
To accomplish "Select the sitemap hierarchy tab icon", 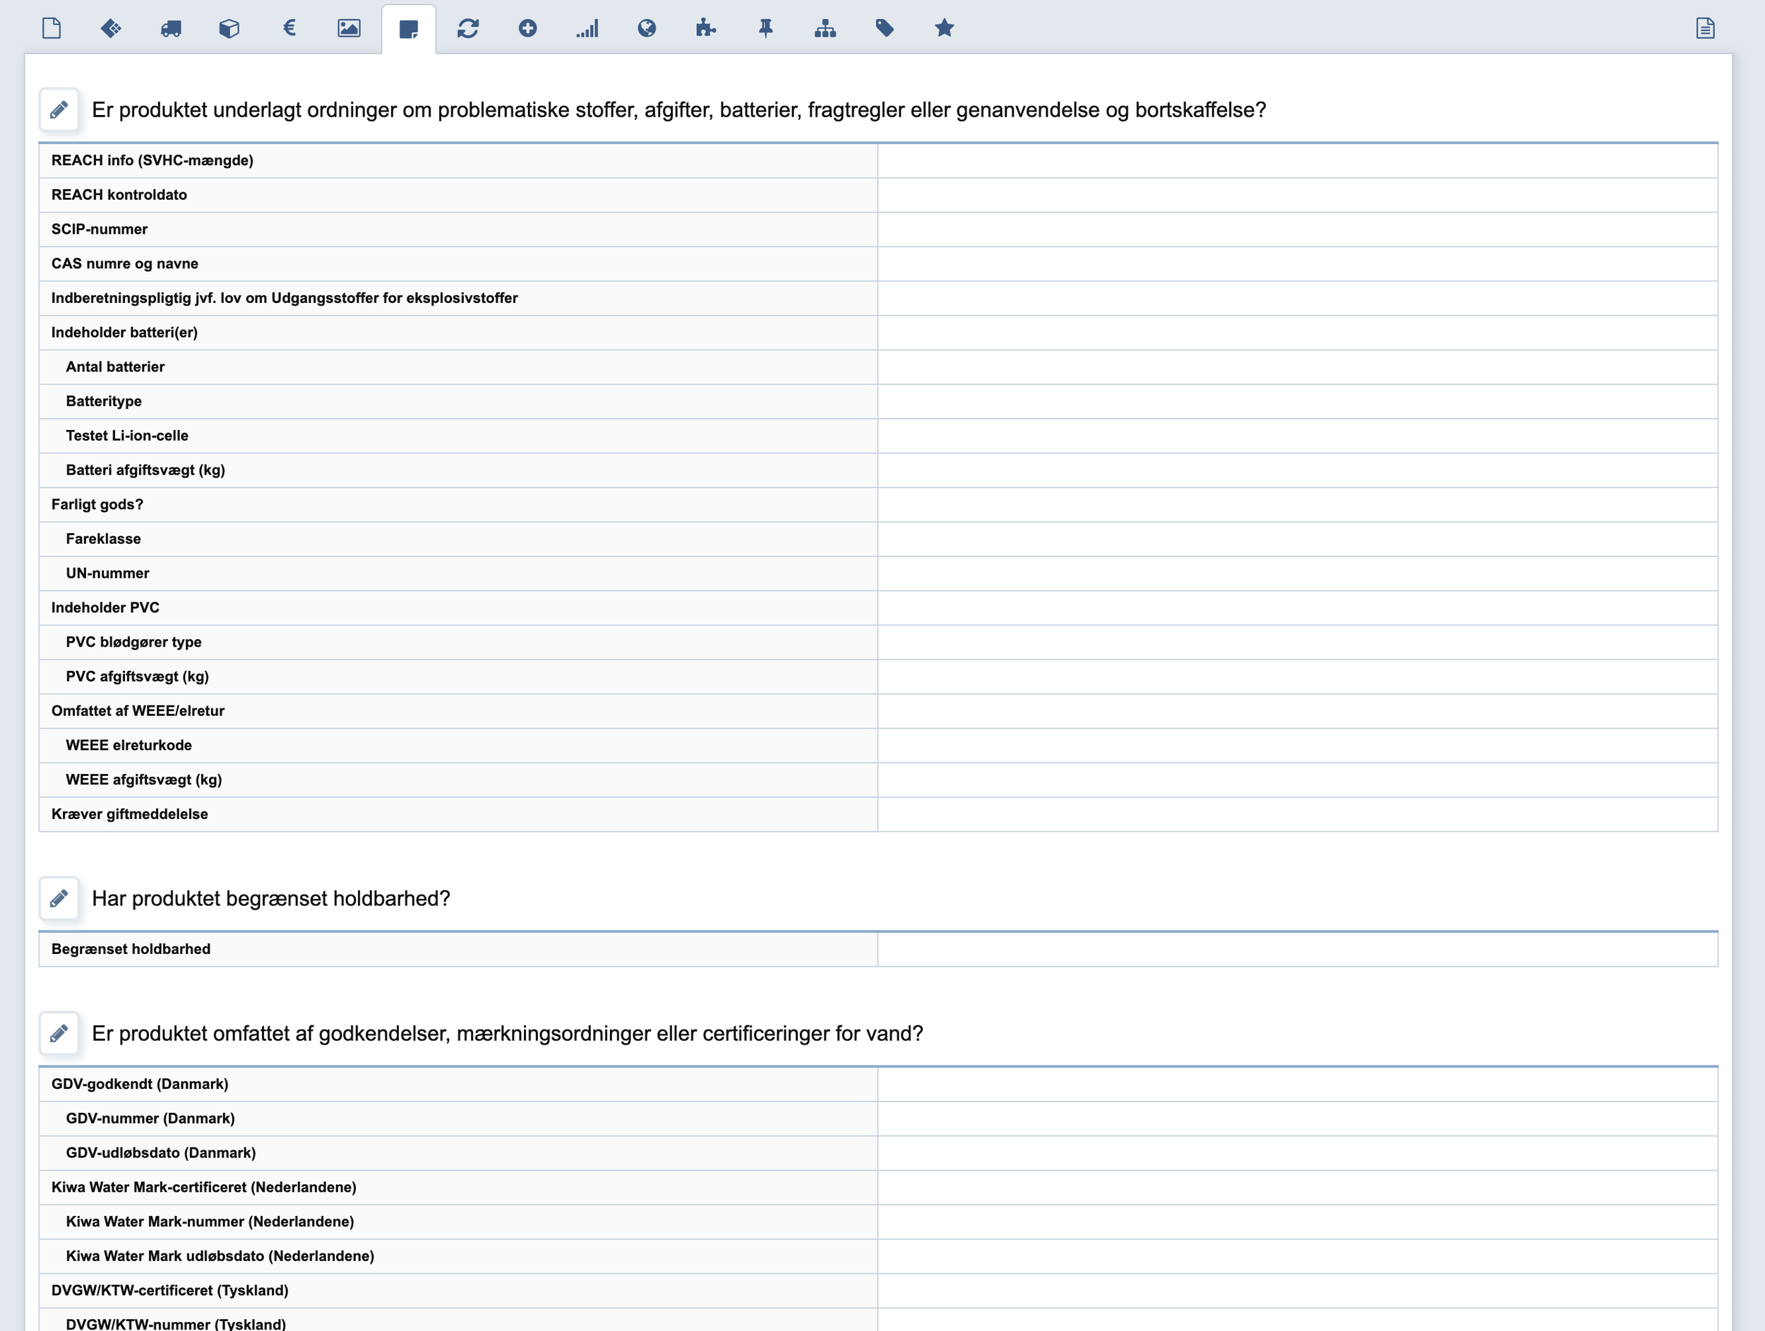I will [825, 29].
